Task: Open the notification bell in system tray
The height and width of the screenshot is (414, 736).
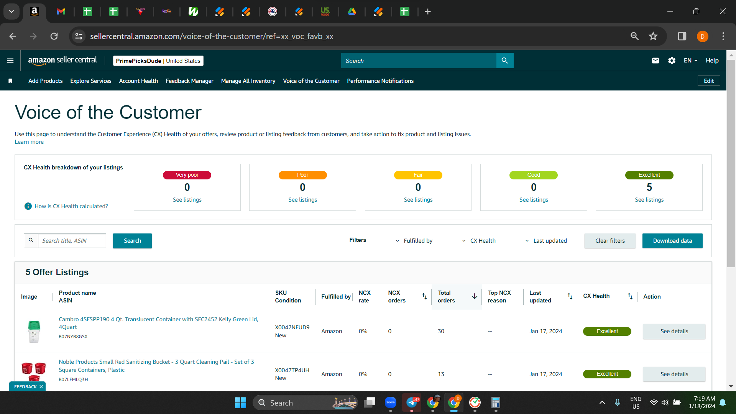Action: point(723,402)
